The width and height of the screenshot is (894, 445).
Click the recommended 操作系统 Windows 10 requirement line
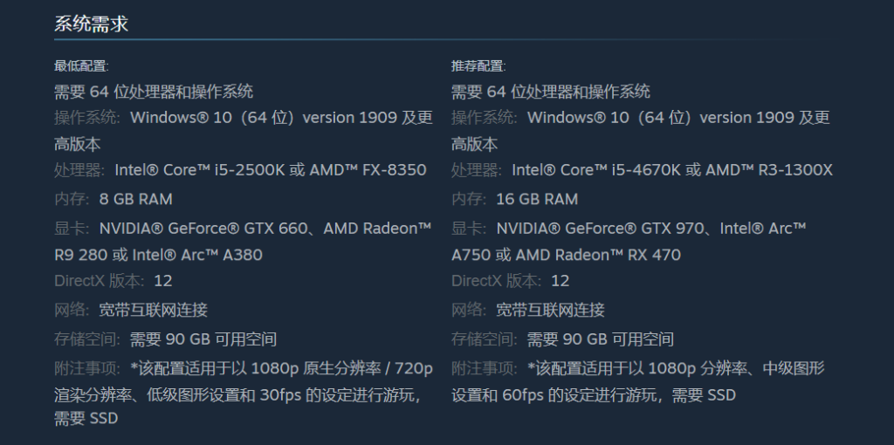(x=641, y=131)
